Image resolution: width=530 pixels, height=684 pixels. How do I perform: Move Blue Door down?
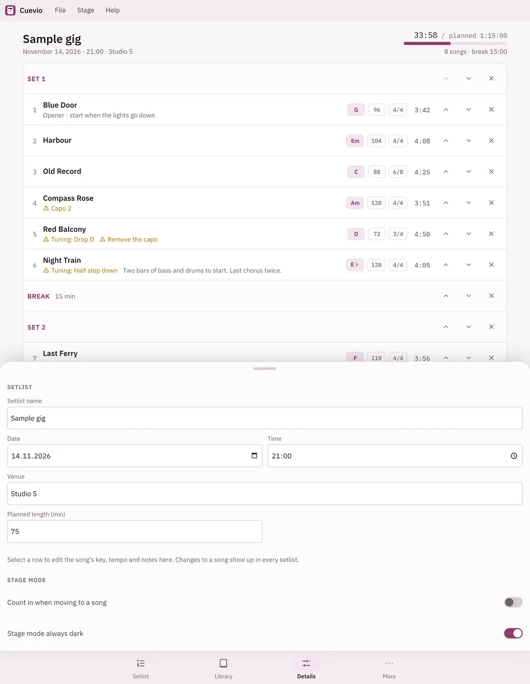click(x=469, y=110)
